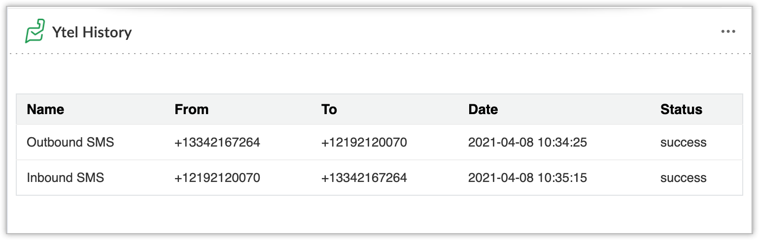The image size is (759, 240).
Task: Click the Inbound SMS success status
Action: (684, 178)
